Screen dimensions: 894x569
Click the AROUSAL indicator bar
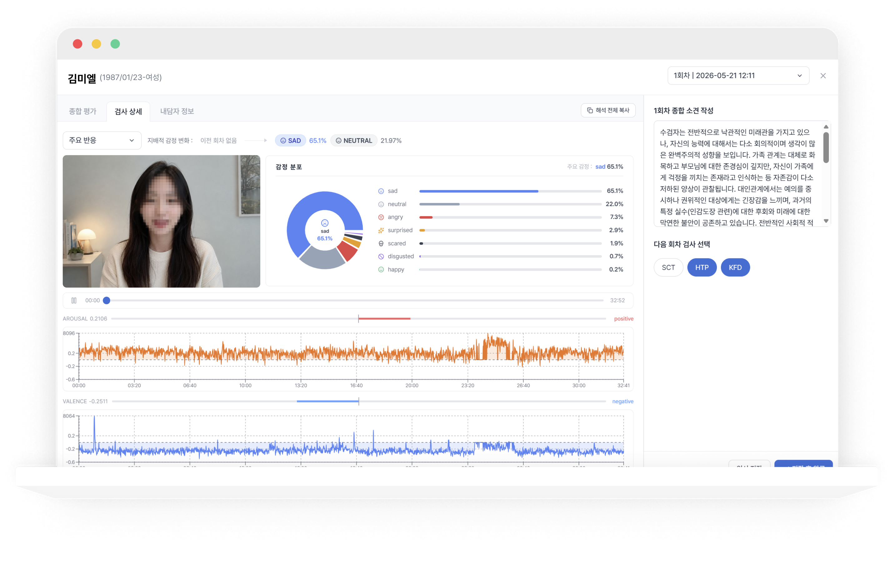358,319
